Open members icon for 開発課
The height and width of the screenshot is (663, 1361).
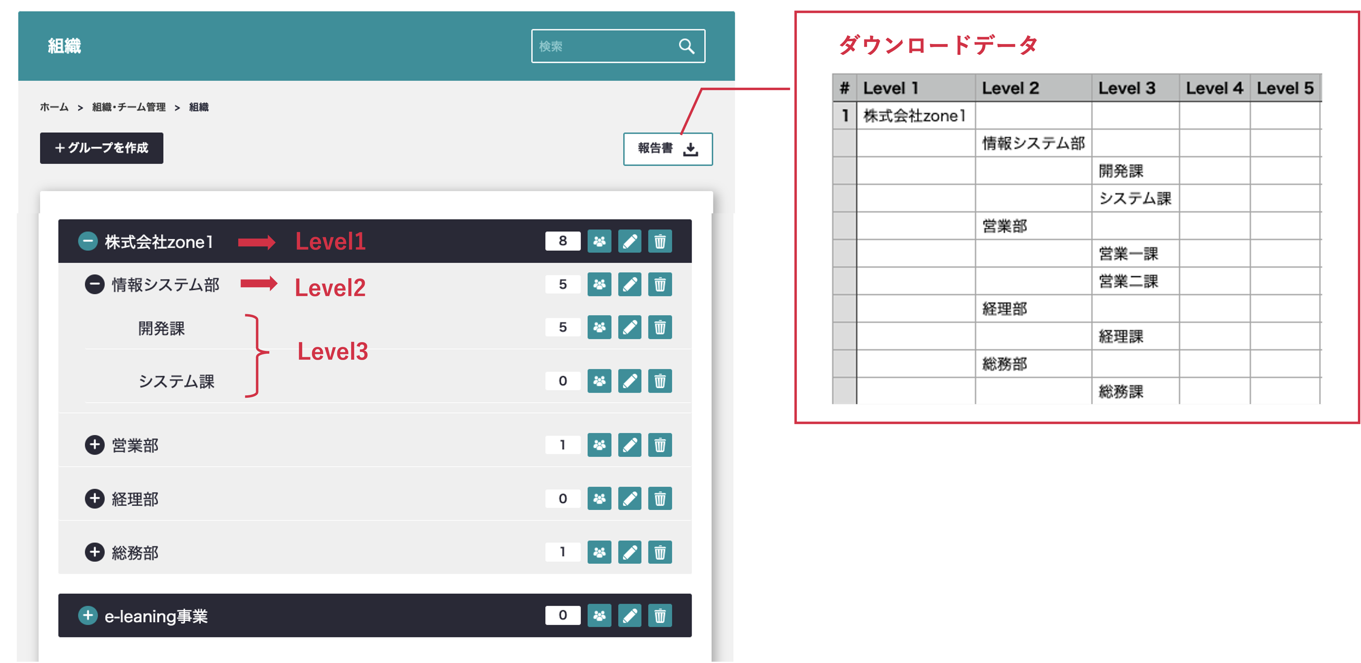coord(599,327)
